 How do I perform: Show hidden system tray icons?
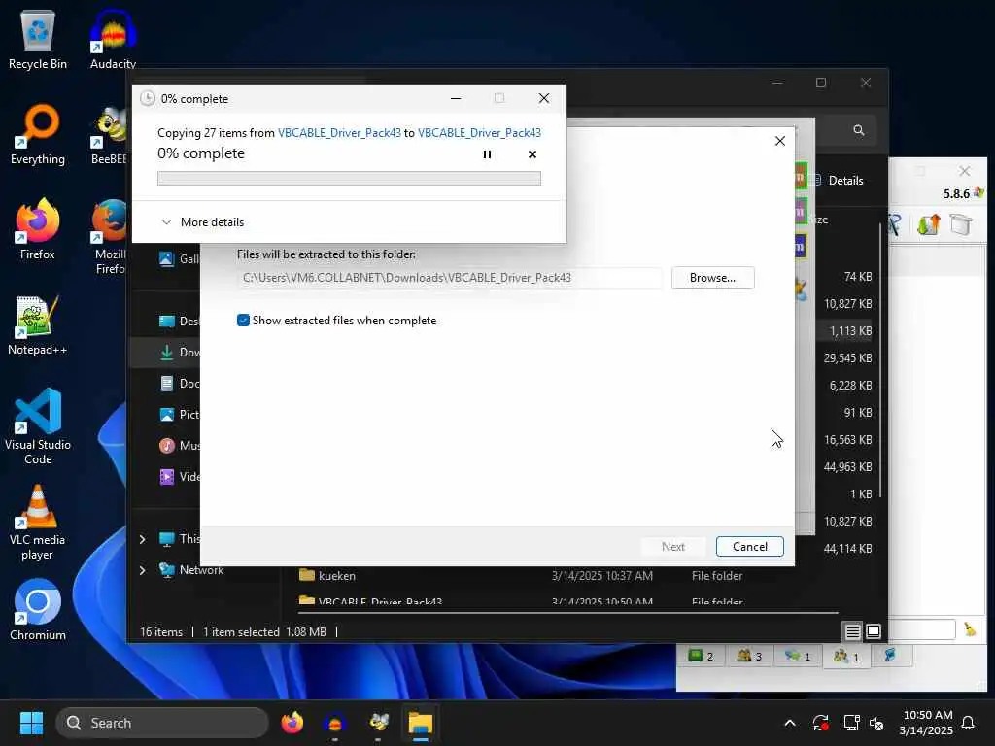[x=790, y=723]
